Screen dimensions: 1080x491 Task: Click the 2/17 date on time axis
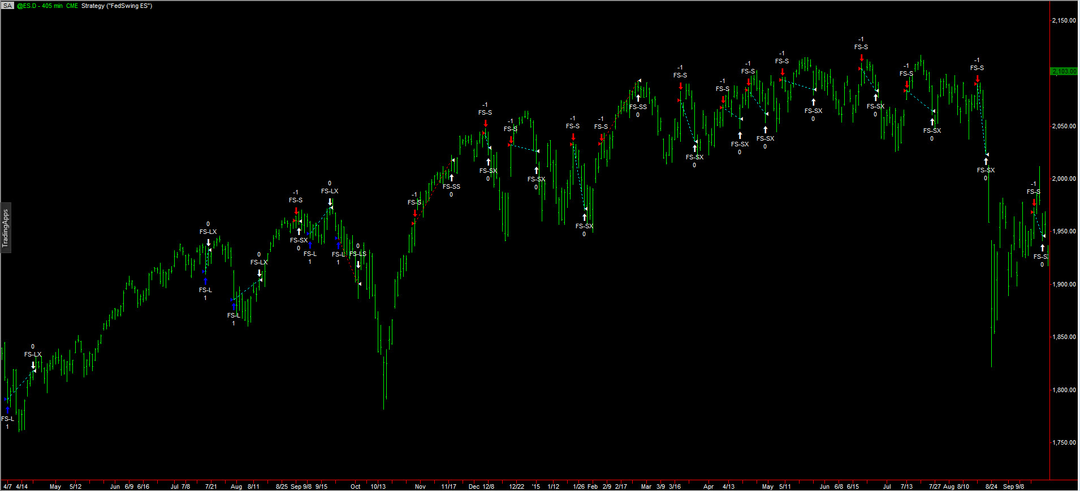(x=621, y=486)
